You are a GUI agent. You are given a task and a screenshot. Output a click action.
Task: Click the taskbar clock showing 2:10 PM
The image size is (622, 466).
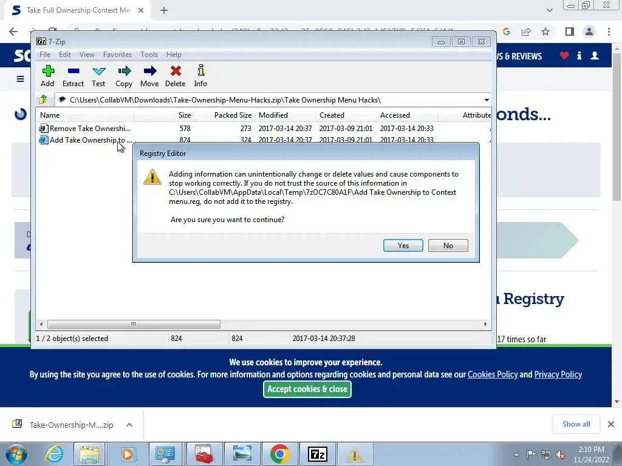591,454
